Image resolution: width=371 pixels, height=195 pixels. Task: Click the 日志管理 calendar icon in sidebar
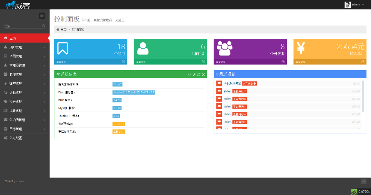pos(5,129)
